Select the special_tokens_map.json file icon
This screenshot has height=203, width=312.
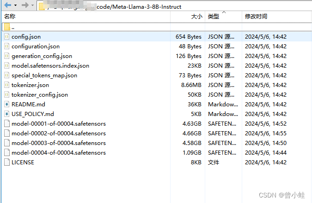click(7, 75)
